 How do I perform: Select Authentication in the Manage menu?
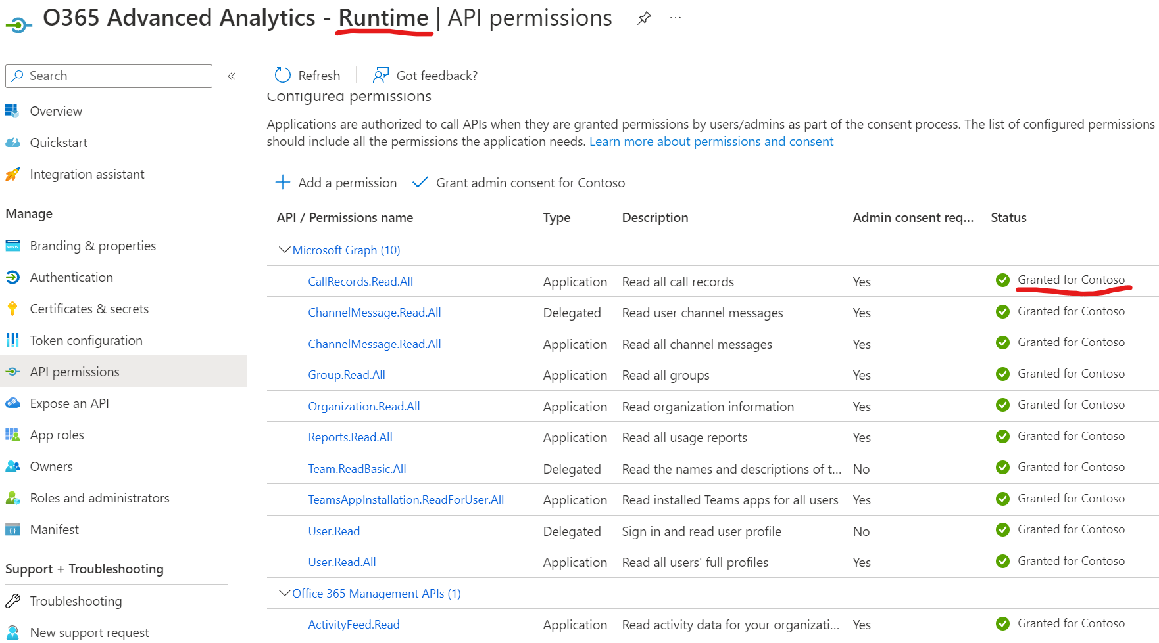(71, 277)
